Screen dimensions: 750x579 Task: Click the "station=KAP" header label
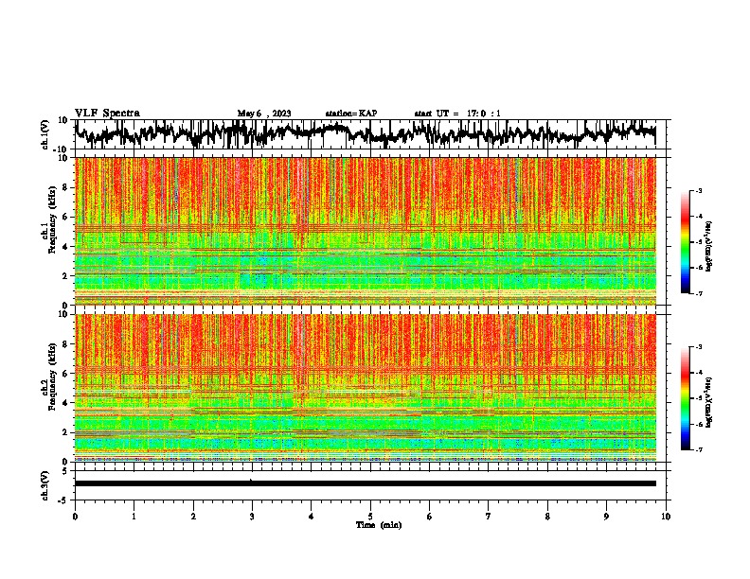[351, 114]
